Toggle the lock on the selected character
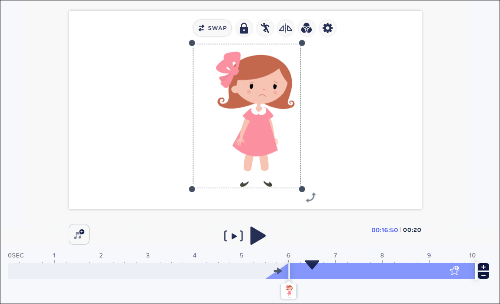 pyautogui.click(x=244, y=28)
